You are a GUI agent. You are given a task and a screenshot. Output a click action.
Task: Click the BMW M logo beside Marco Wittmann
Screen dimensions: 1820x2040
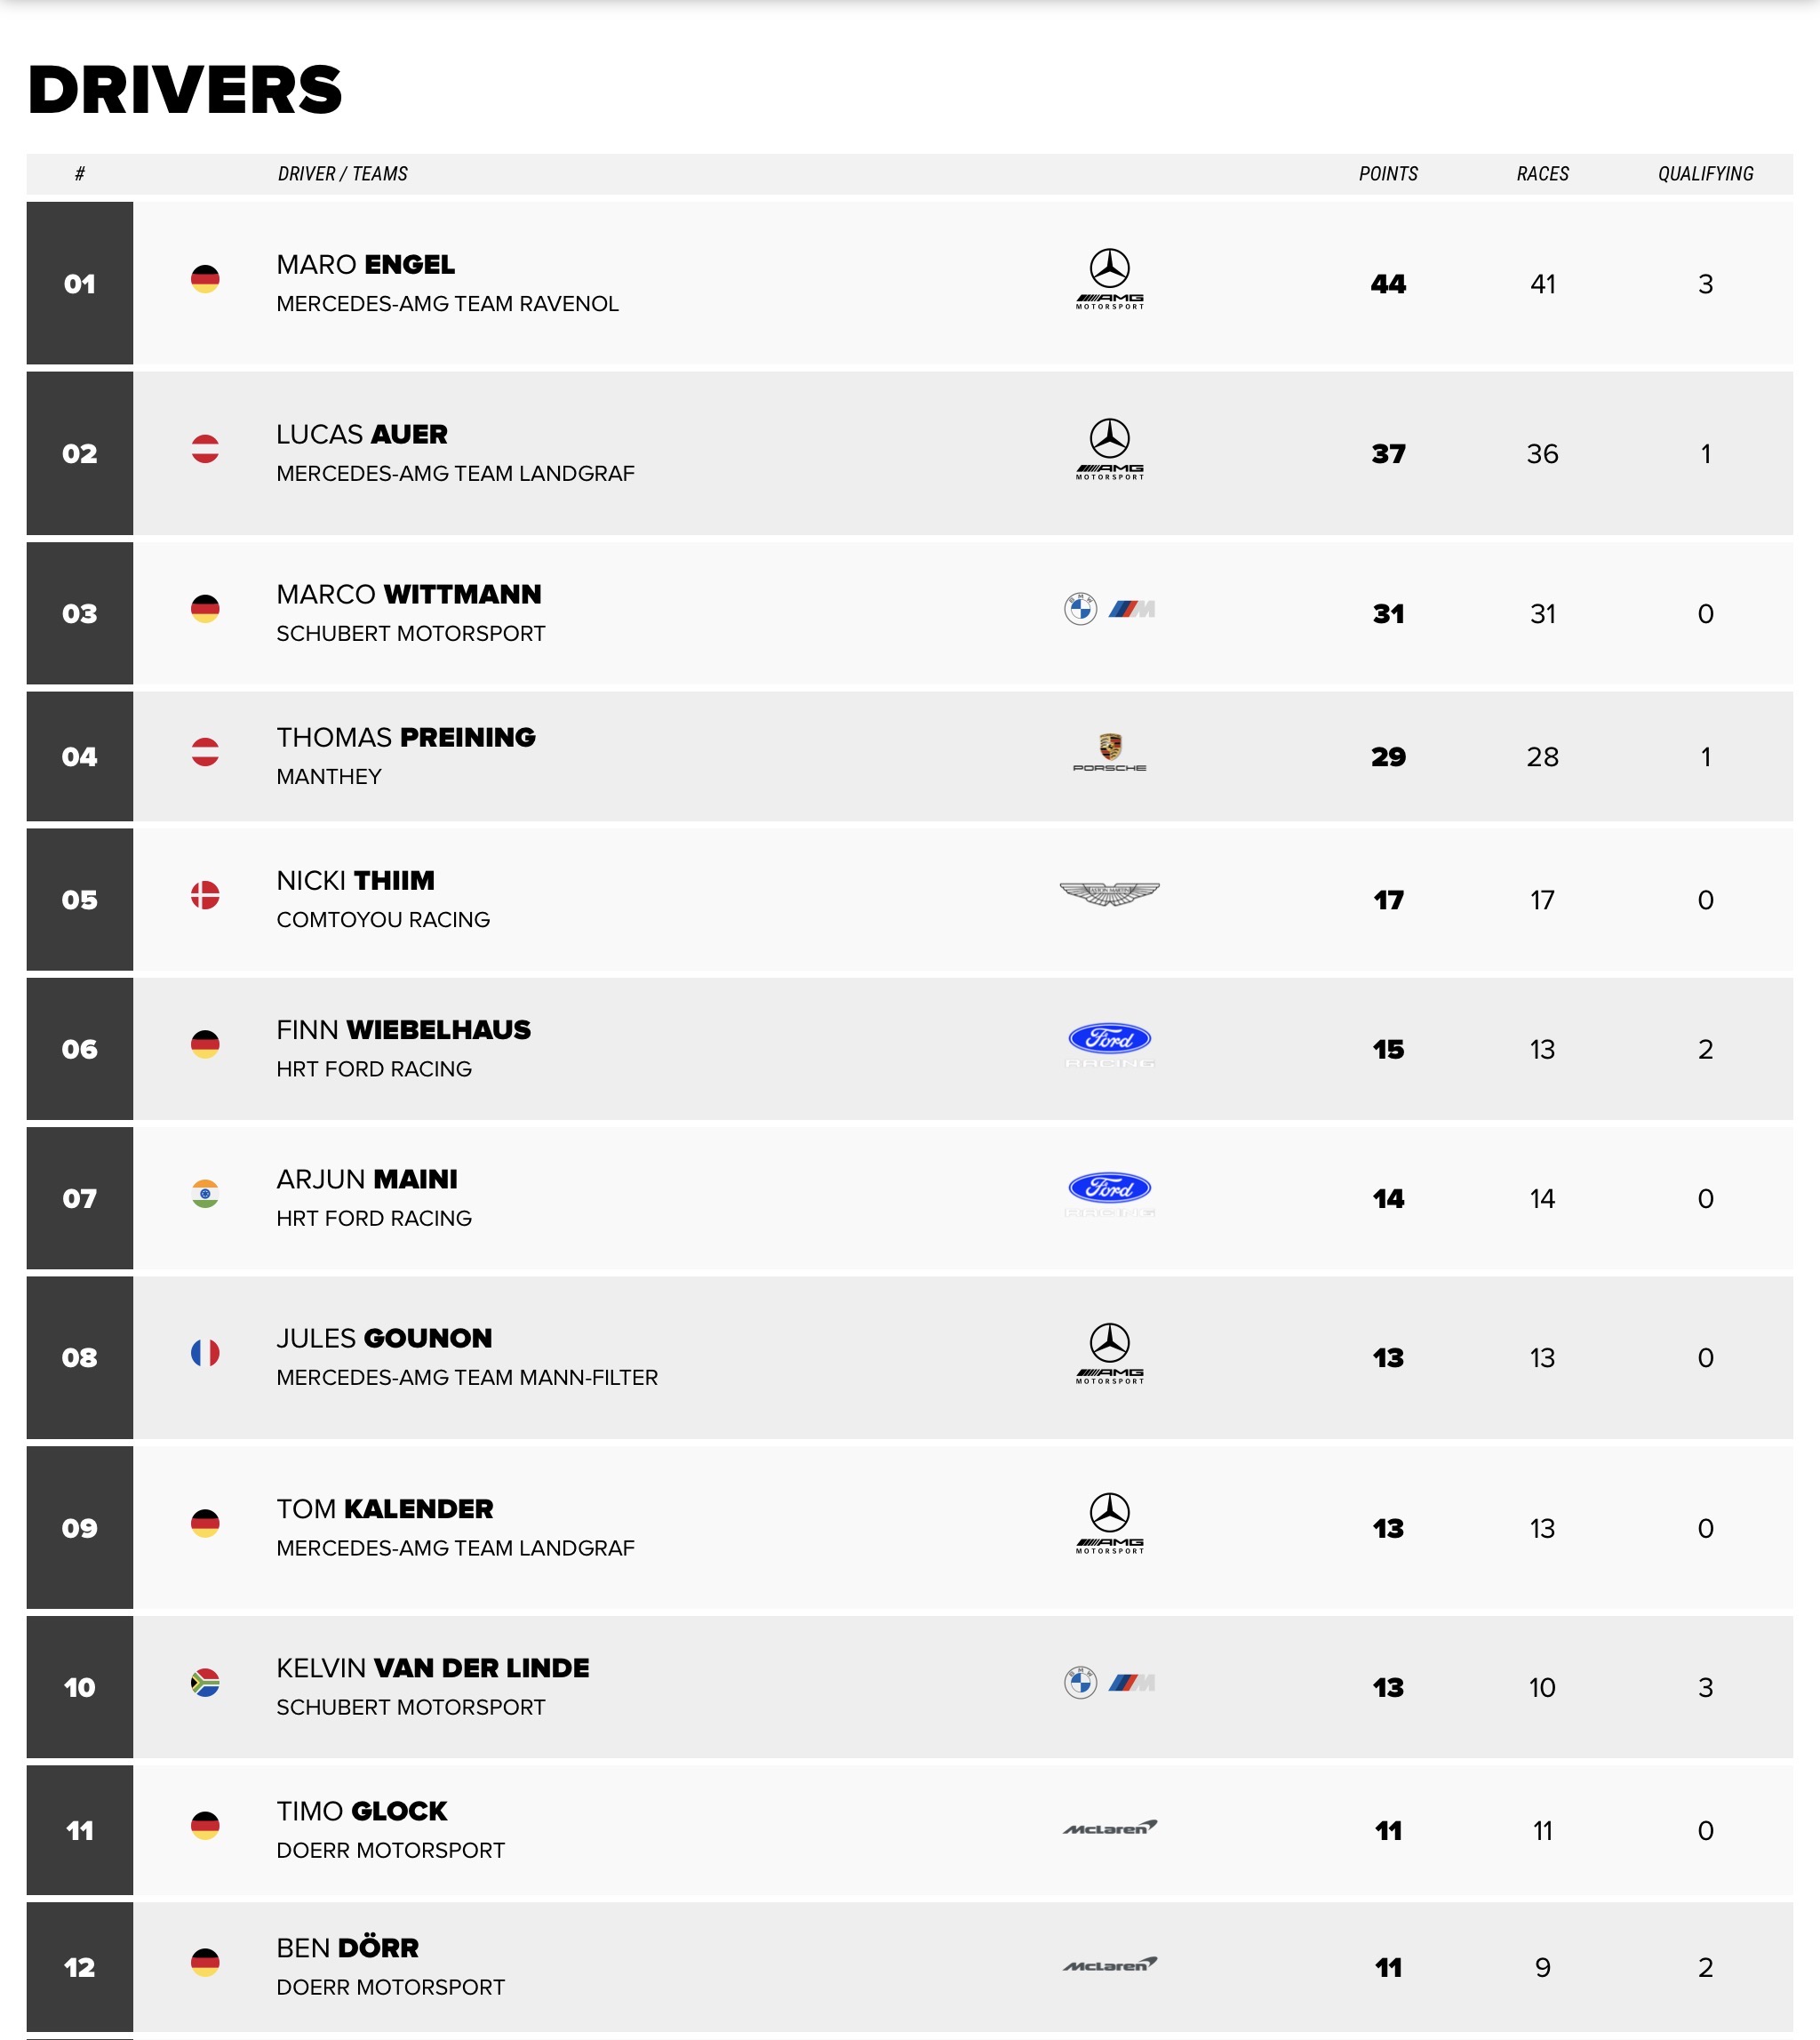click(1109, 608)
